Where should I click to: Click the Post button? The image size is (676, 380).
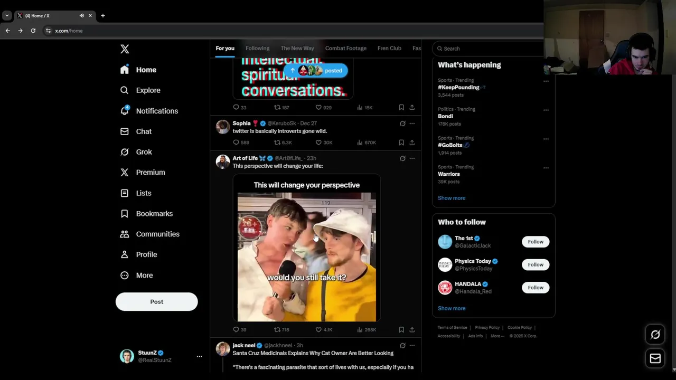click(x=156, y=301)
